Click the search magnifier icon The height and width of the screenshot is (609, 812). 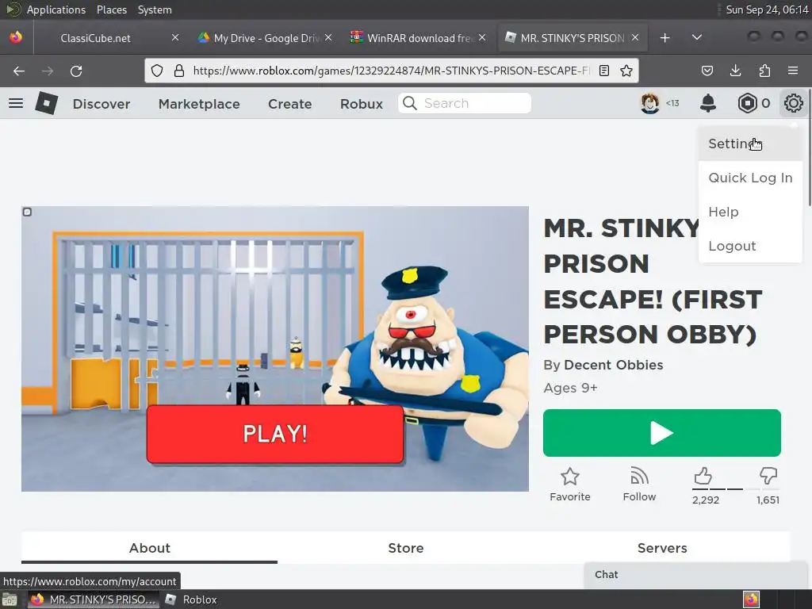click(x=410, y=103)
